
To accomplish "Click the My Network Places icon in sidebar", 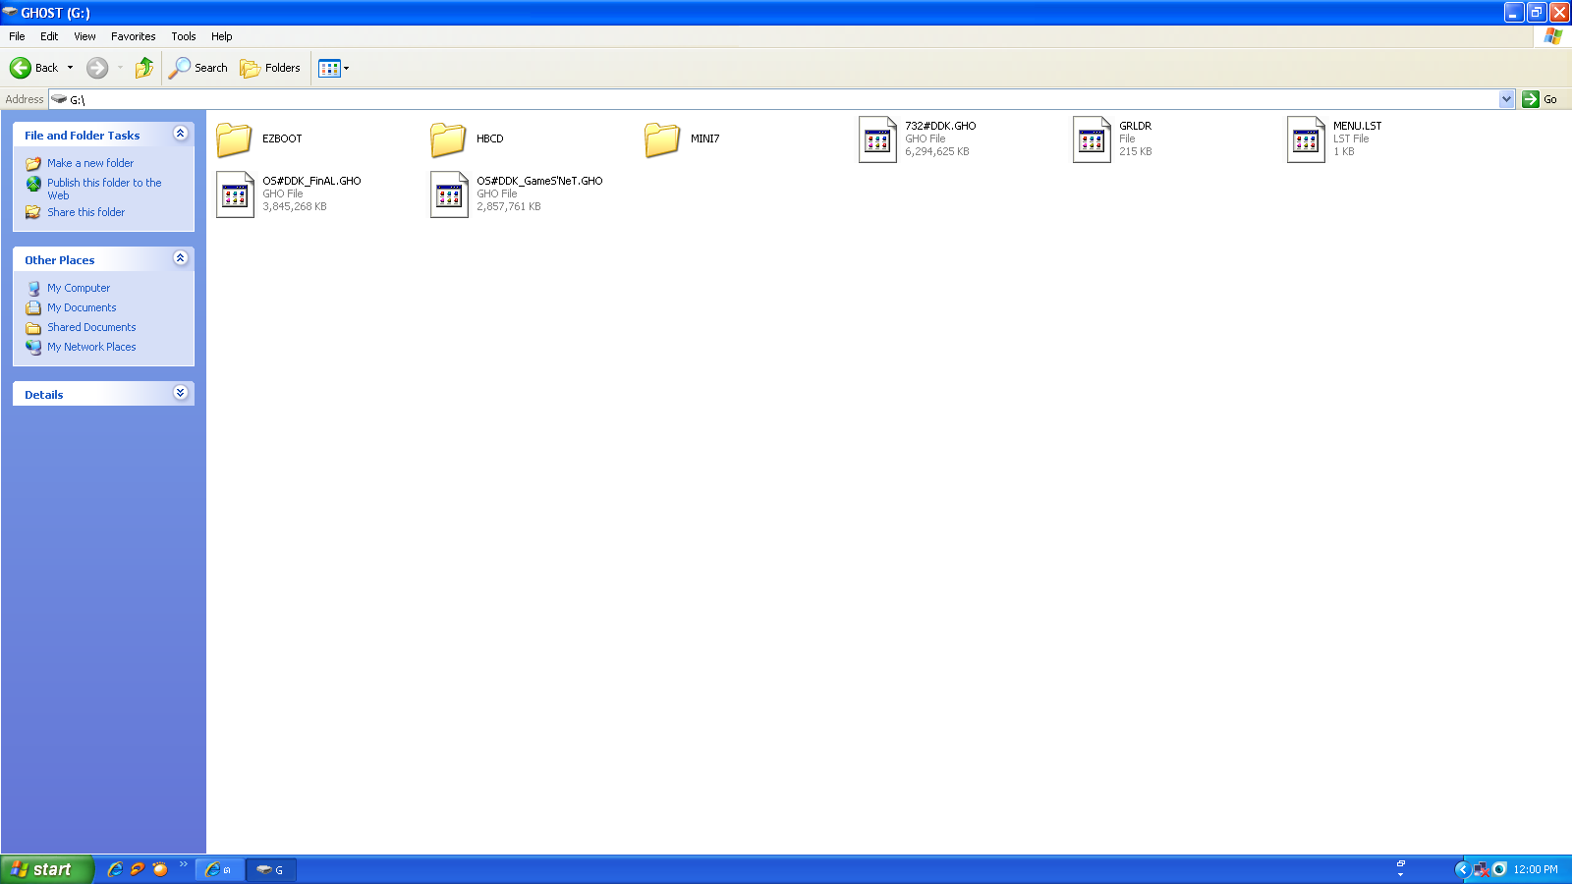I will [33, 347].
